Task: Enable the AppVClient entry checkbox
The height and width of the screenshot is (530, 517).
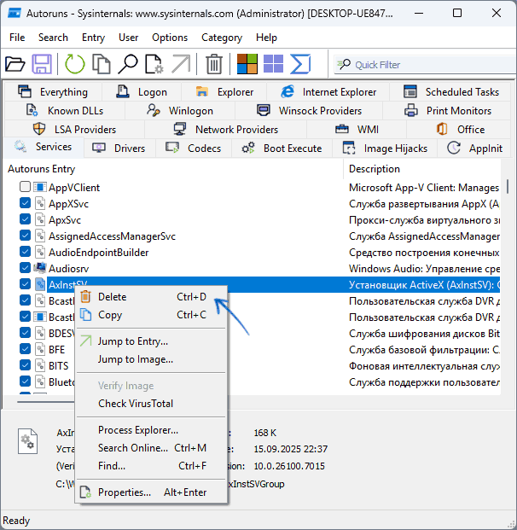Action: tap(26, 187)
